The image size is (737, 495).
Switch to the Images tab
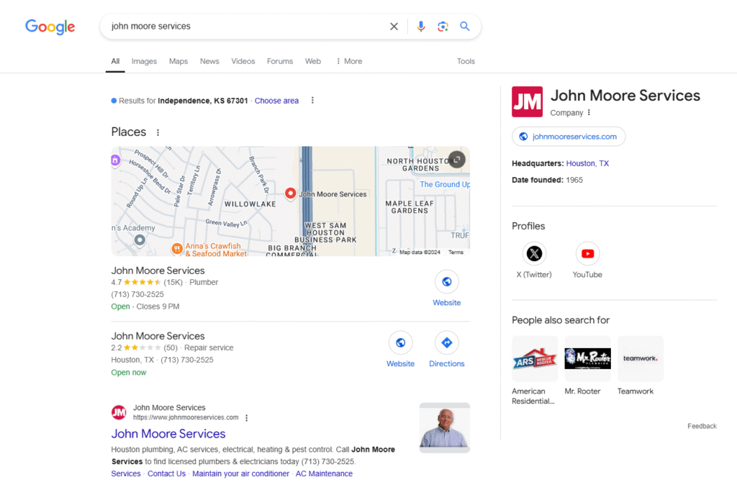tap(144, 62)
